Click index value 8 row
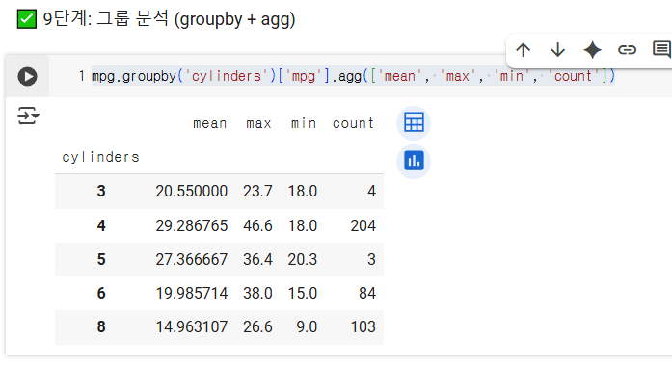Viewport: 672px width, 365px height. (101, 326)
